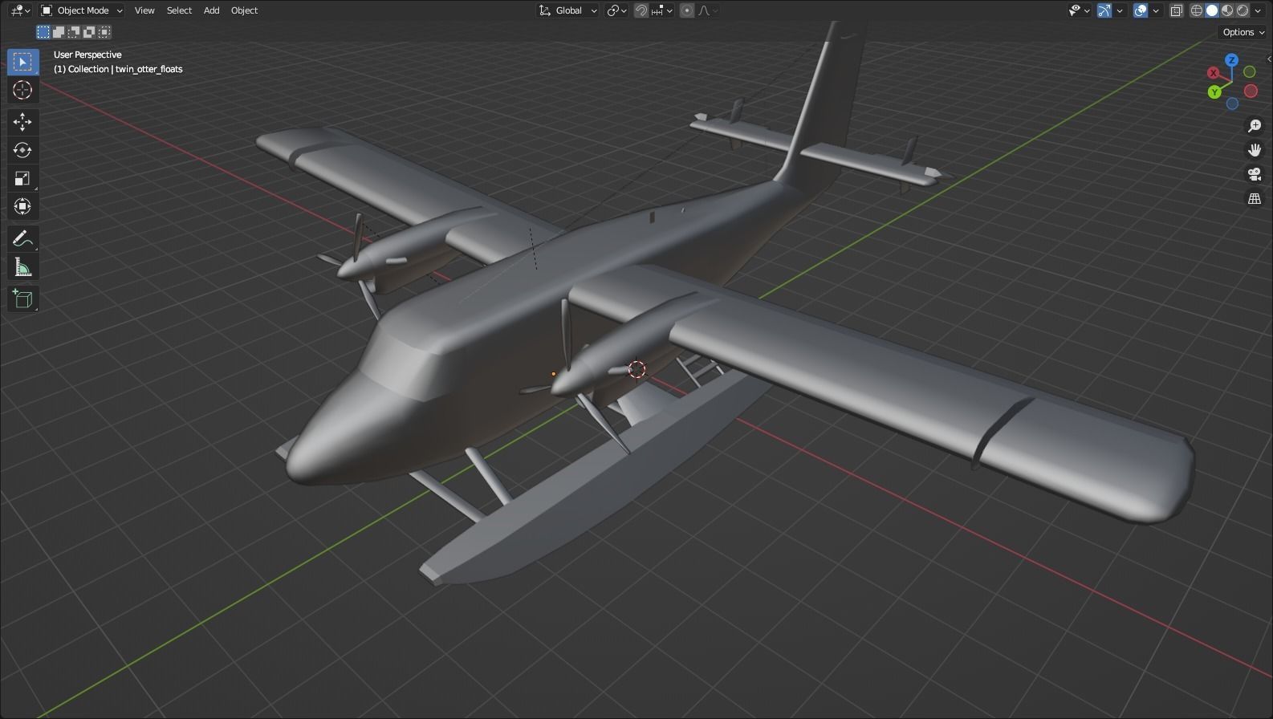Open the editor type dropdown
The image size is (1273, 719).
pyautogui.click(x=21, y=10)
